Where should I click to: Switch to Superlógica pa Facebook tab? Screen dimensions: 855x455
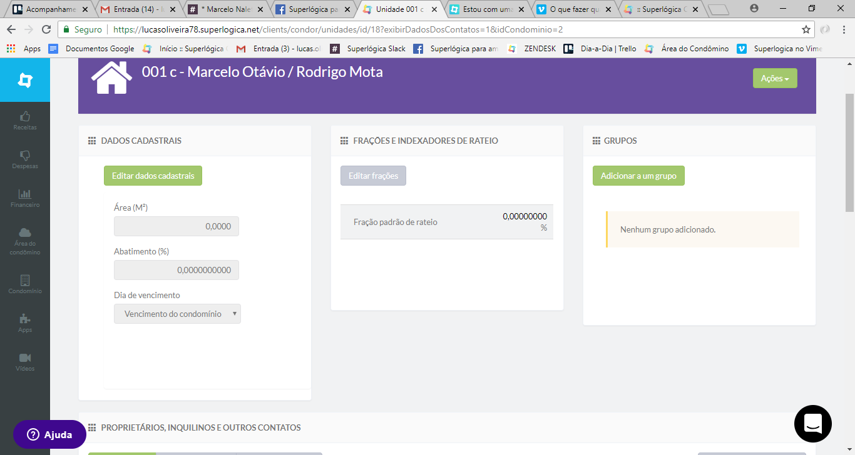point(313,9)
